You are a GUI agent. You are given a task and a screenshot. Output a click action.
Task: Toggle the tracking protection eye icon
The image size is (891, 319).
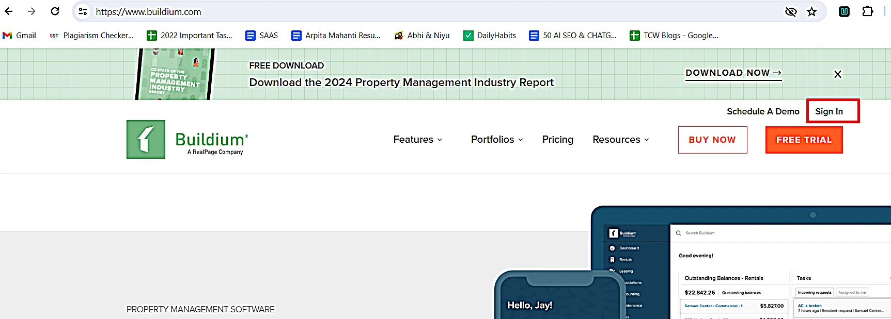click(790, 11)
